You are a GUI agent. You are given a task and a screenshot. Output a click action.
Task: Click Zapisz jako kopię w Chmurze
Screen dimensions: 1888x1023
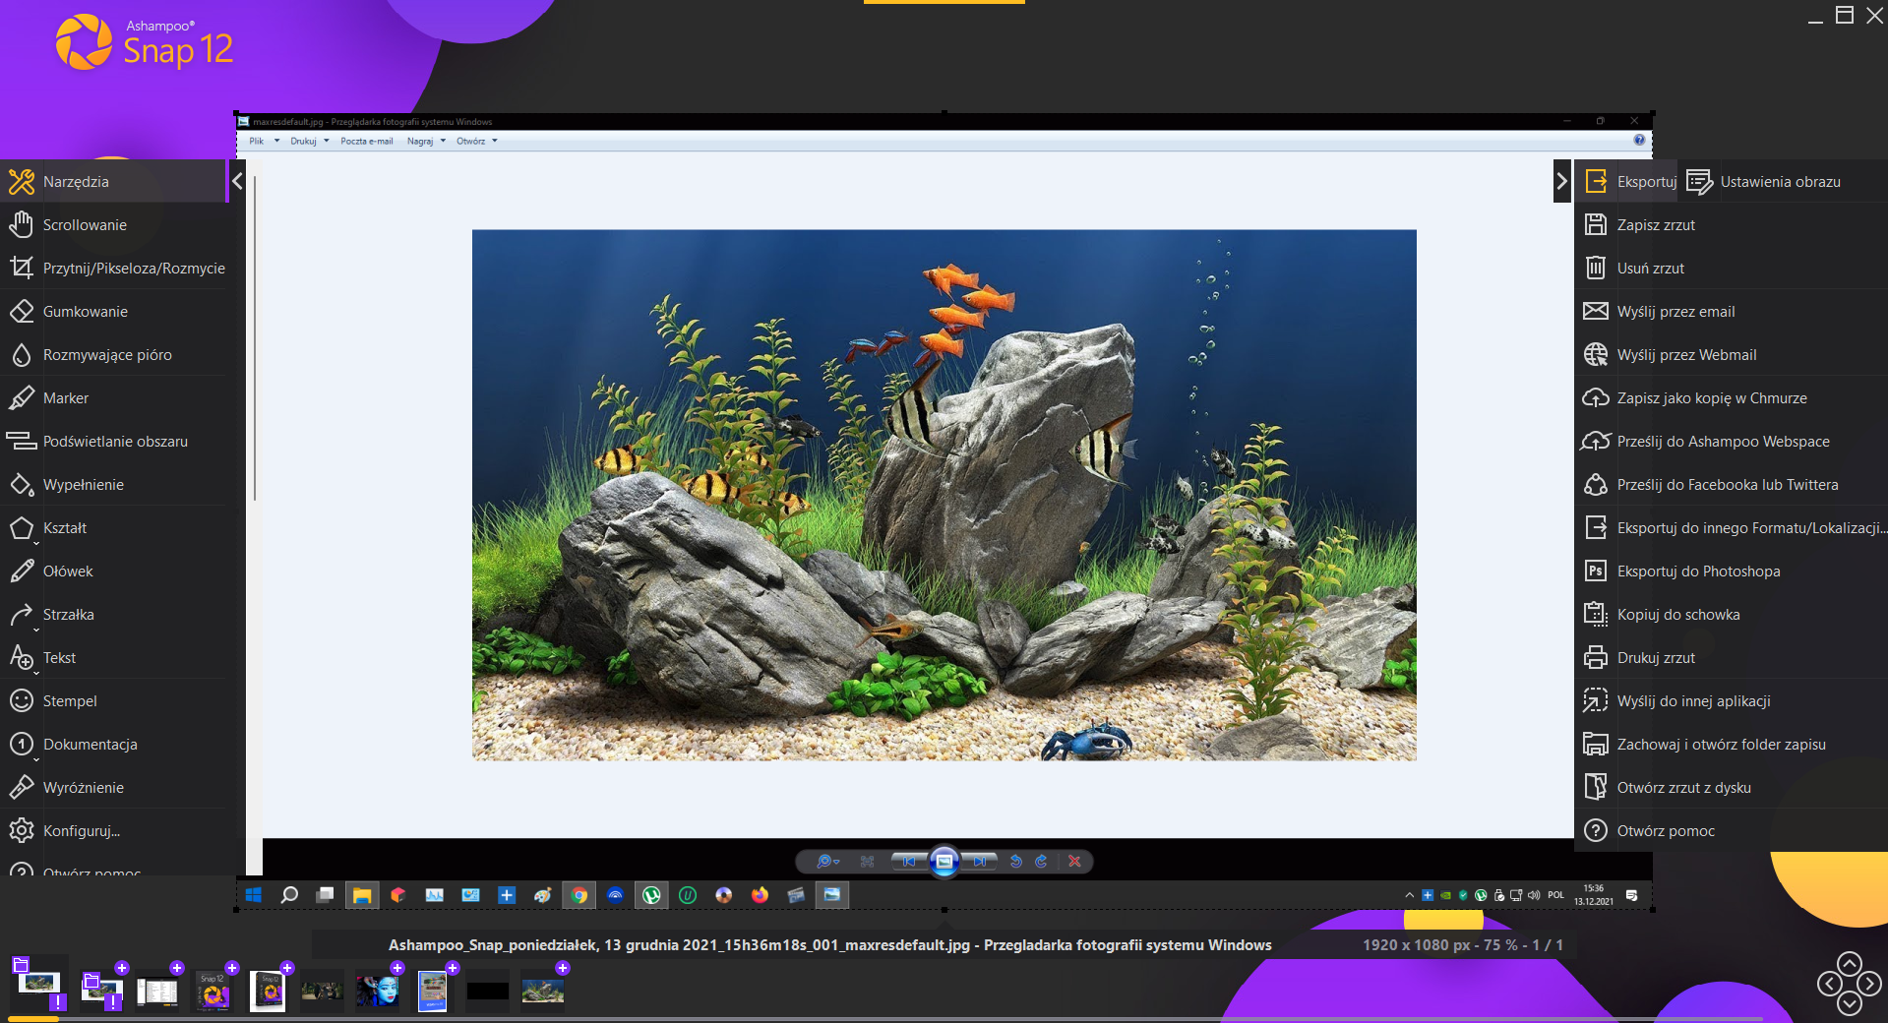(x=1732, y=398)
